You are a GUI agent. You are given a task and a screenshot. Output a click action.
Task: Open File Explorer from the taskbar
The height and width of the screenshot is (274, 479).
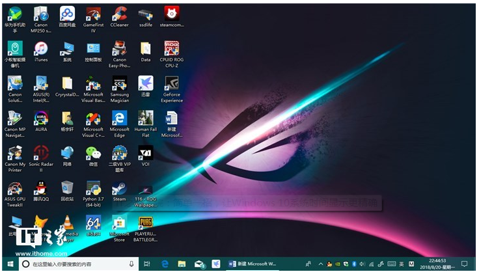click(x=182, y=264)
